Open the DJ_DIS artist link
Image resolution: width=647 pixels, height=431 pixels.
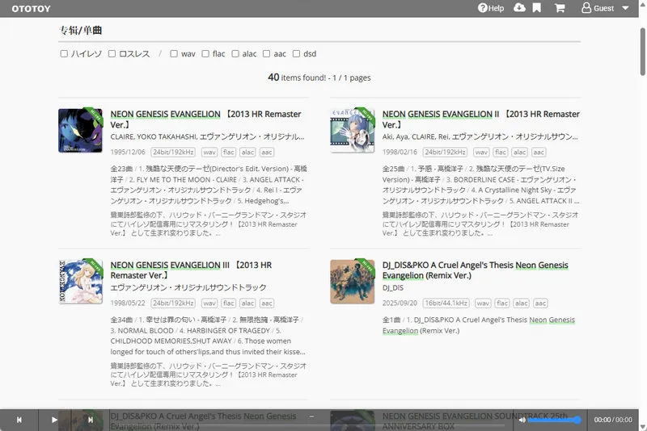pos(393,288)
